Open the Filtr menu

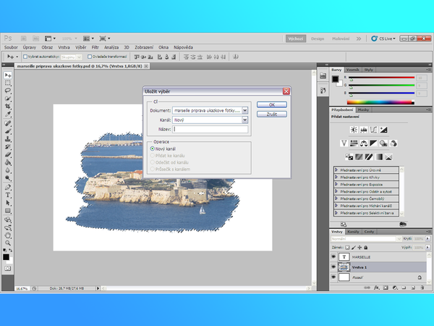point(95,46)
